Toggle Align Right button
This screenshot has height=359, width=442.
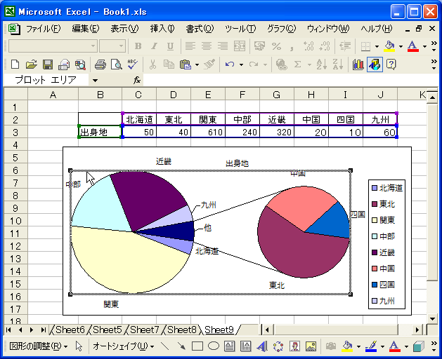(x=223, y=46)
